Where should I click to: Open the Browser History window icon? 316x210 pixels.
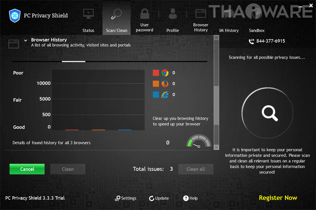(201, 13)
